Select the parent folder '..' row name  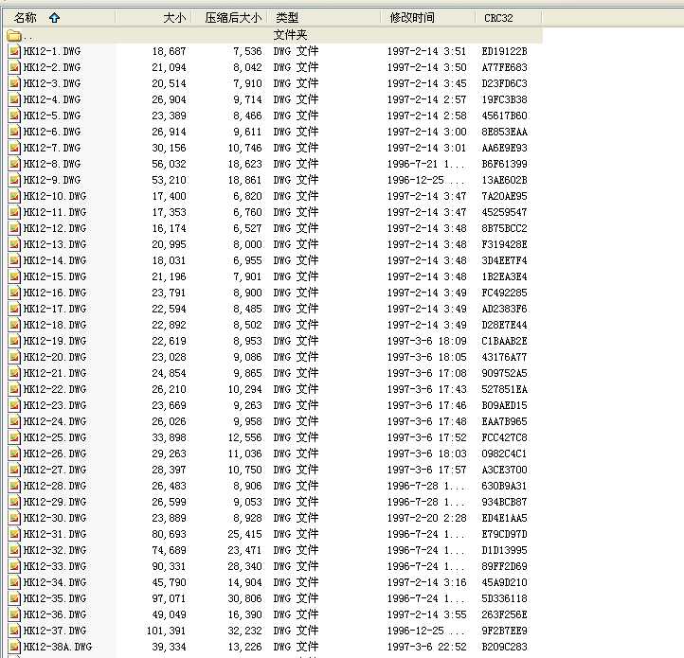(27, 37)
